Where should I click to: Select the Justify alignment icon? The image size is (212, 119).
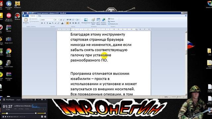(x=76, y=23)
